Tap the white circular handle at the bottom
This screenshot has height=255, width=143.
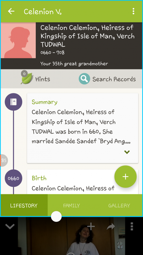pyautogui.click(x=56, y=216)
